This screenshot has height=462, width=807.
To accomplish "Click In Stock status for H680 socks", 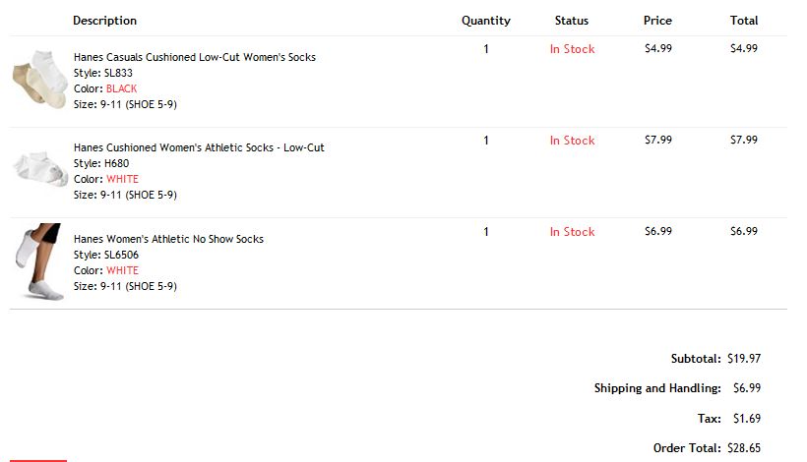I will tap(573, 141).
